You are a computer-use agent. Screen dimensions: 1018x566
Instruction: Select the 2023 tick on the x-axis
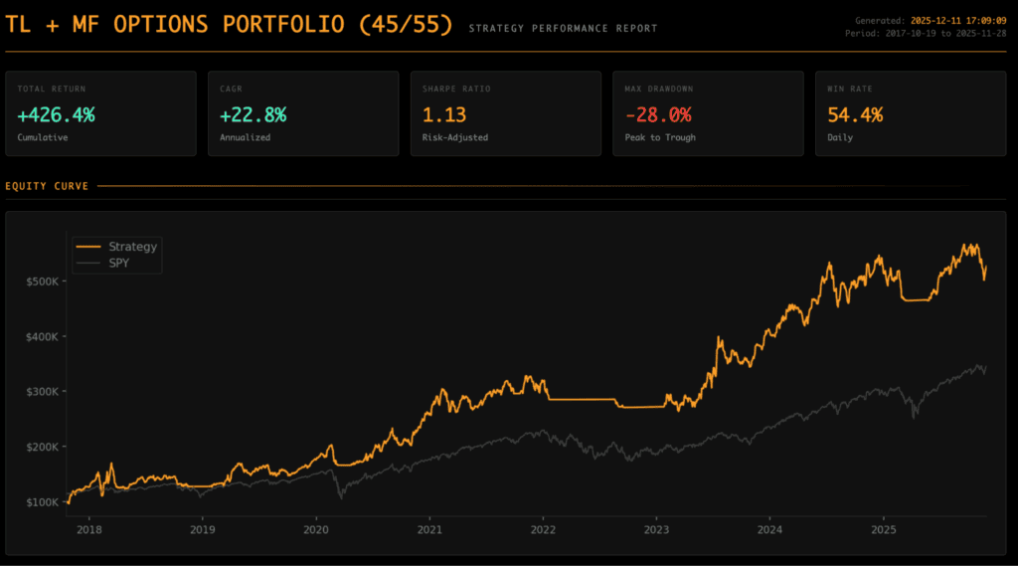point(656,530)
